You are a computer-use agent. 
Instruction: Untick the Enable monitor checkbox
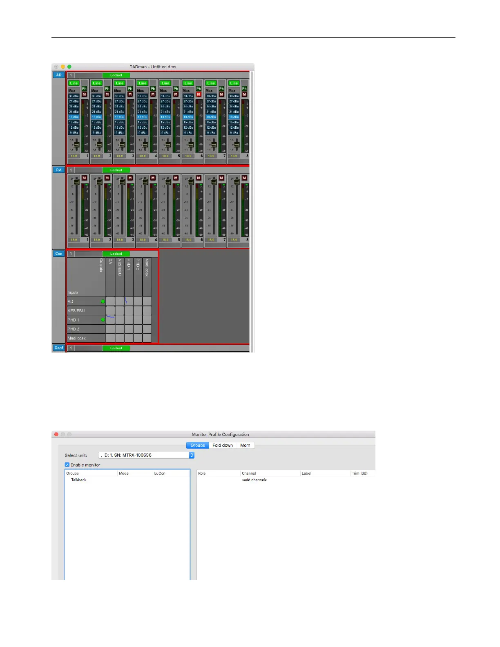(67, 465)
